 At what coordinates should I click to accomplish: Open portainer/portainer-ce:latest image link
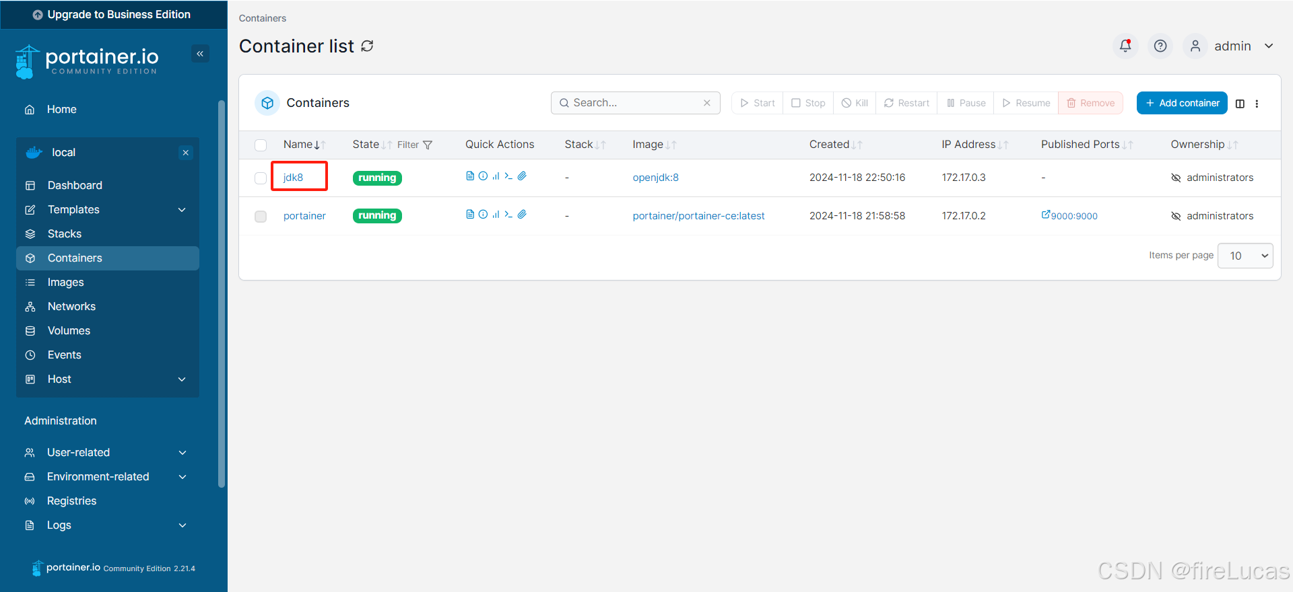coord(698,216)
